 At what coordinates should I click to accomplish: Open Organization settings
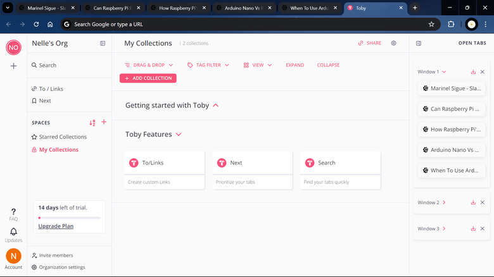pyautogui.click(x=58, y=268)
